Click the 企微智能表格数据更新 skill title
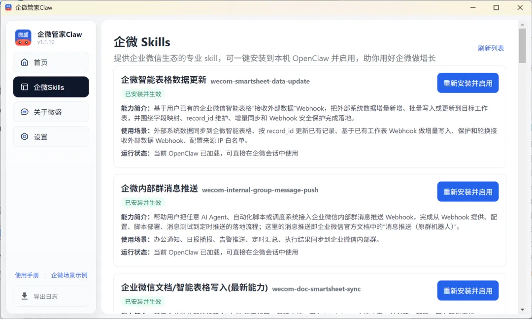This screenshot has height=319, width=532. tap(164, 80)
